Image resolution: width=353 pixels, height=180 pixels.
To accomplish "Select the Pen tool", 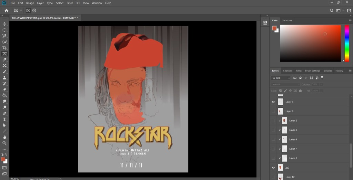I will (x=4, y=113).
